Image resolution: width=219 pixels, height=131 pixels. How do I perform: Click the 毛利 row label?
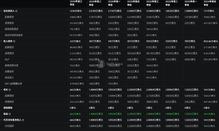tap(5, 90)
